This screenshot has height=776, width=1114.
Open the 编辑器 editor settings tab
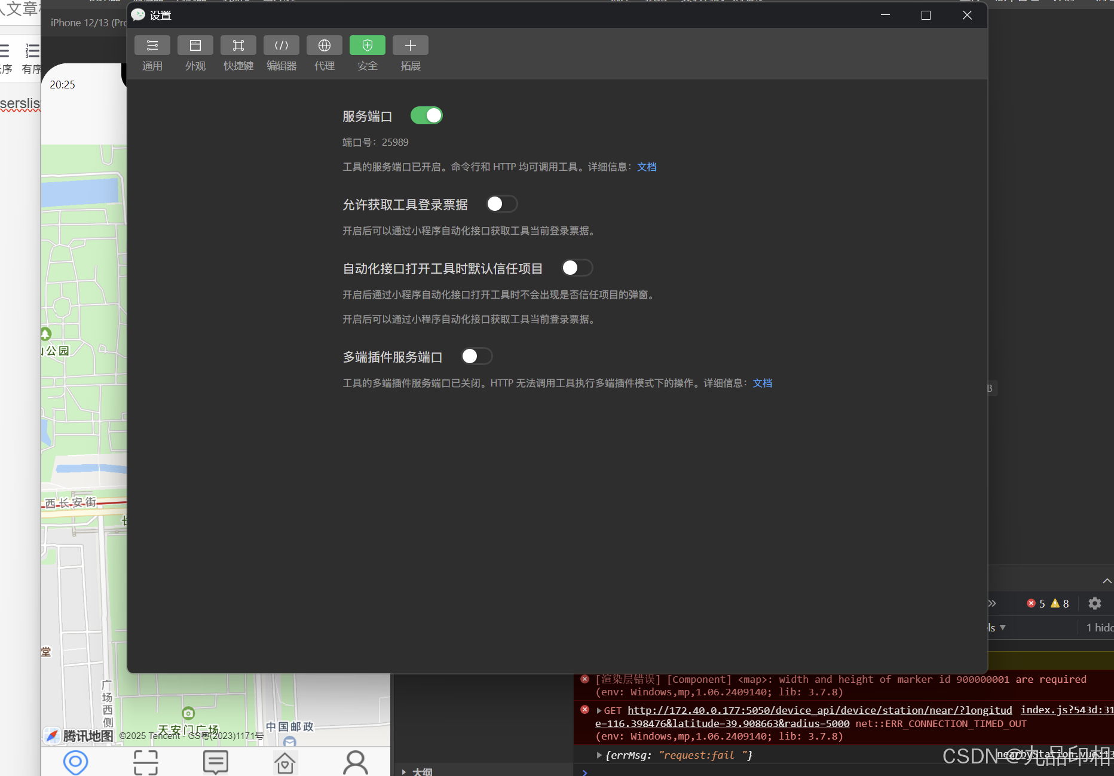pyautogui.click(x=281, y=54)
